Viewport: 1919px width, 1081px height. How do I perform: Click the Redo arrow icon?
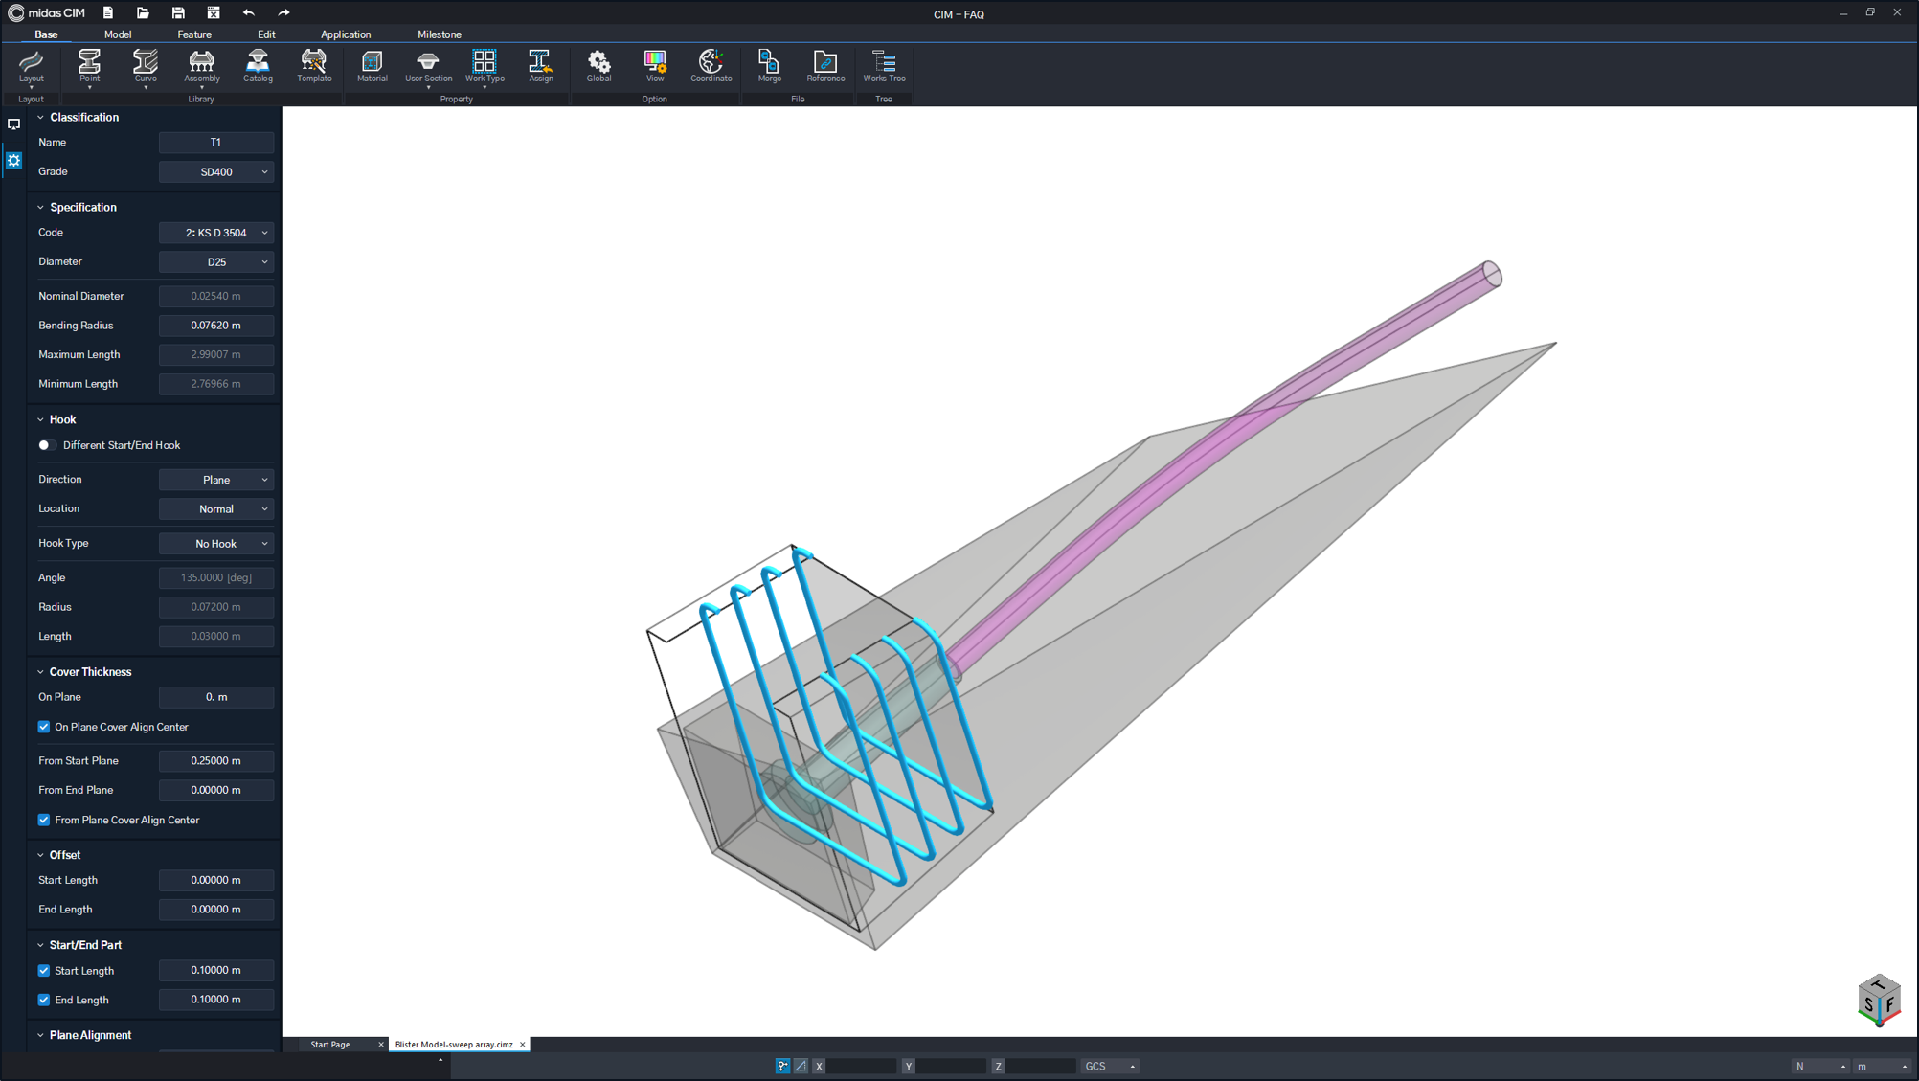point(283,13)
